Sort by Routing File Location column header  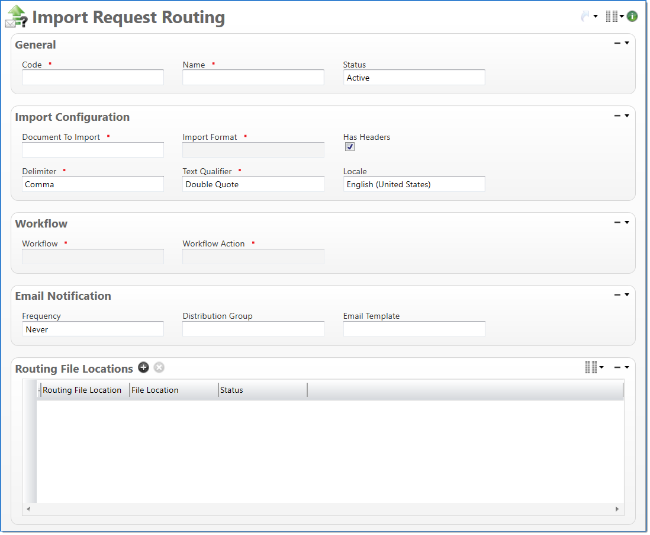[82, 390]
